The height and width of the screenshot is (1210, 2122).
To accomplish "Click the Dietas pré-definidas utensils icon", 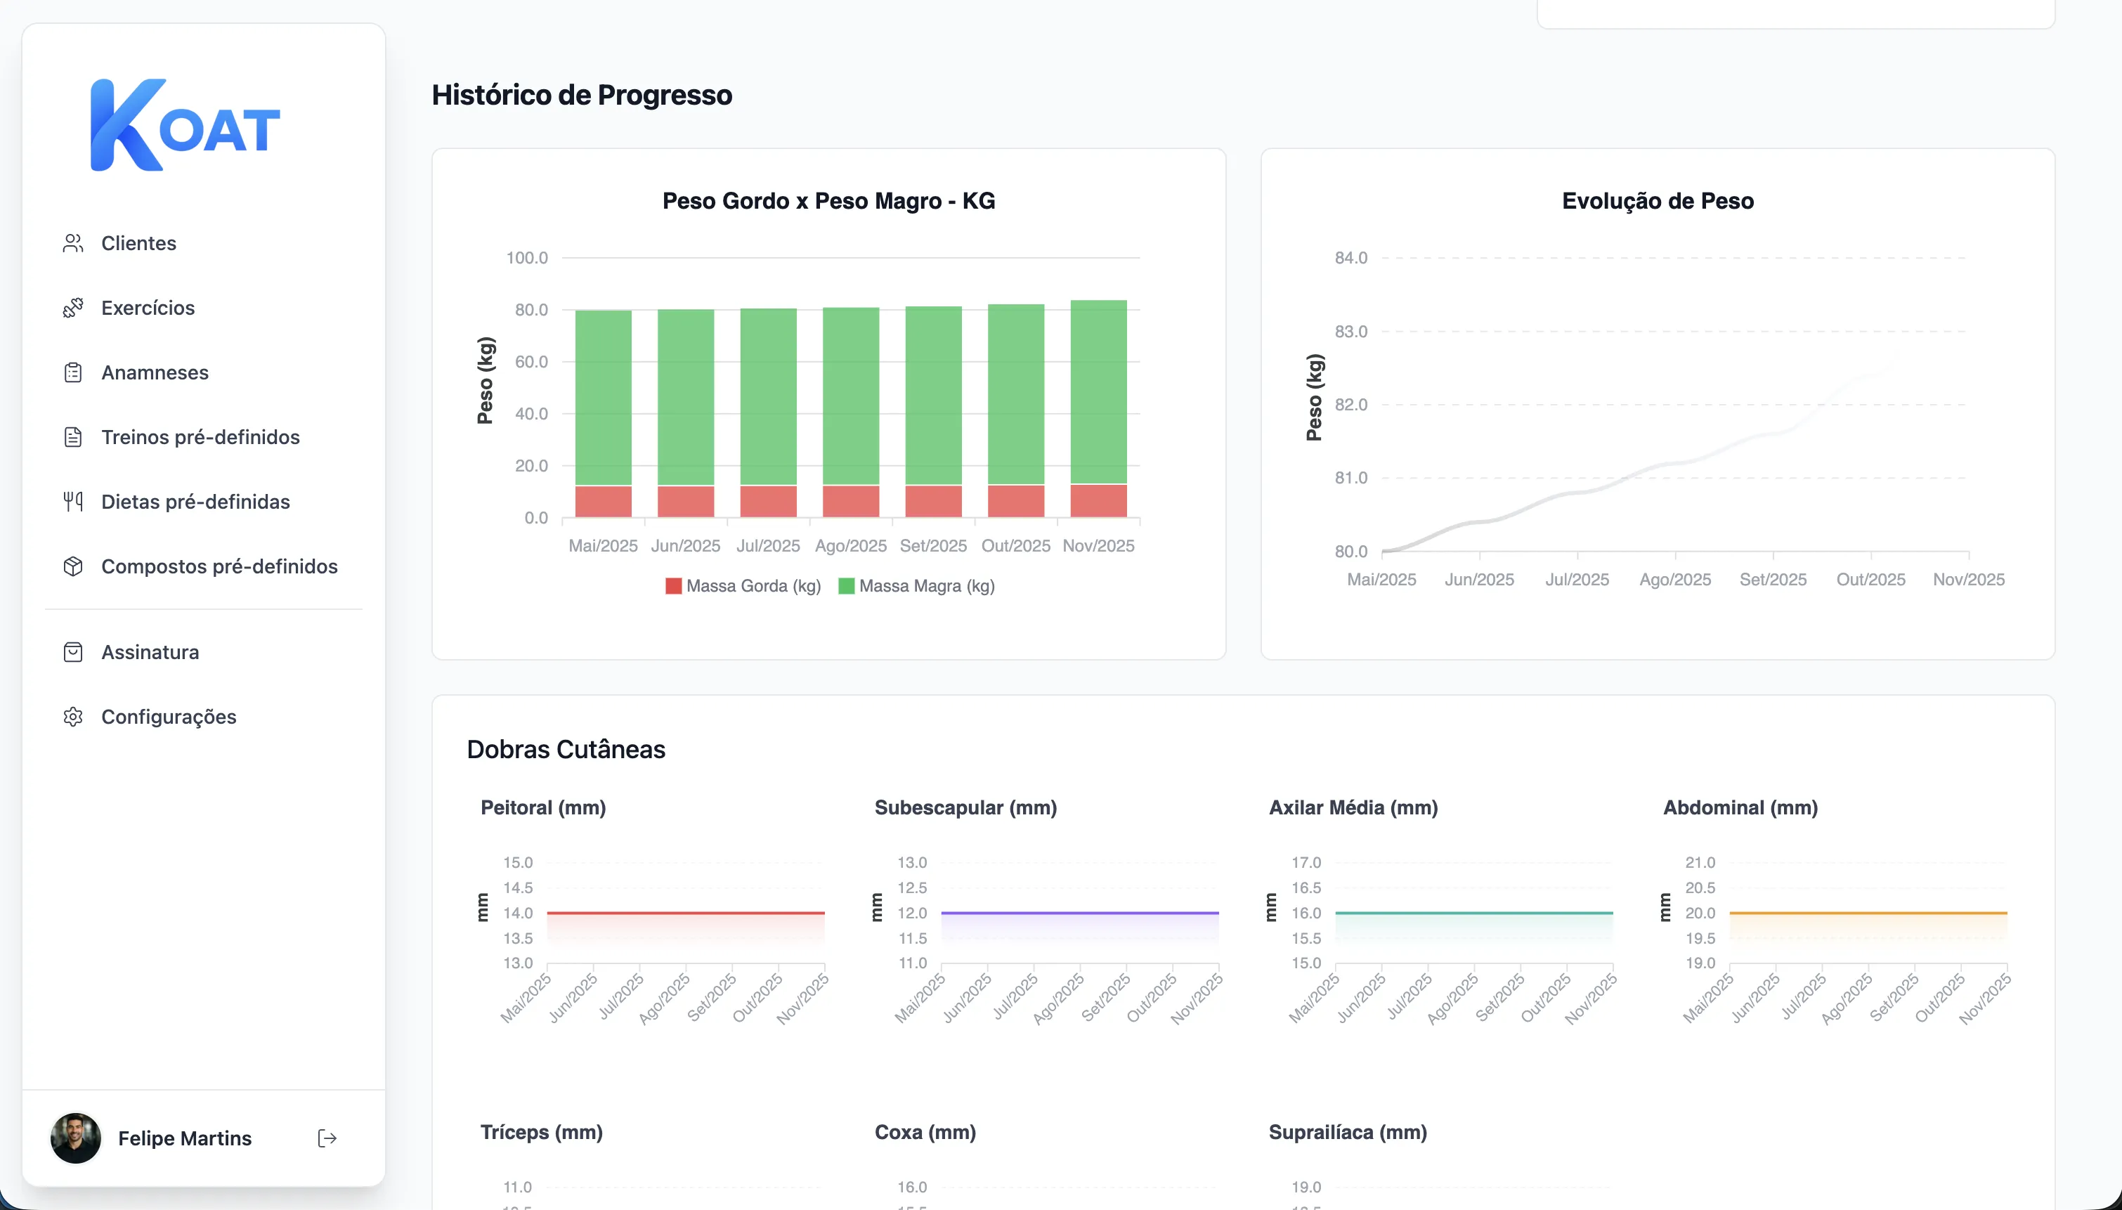I will [x=73, y=501].
